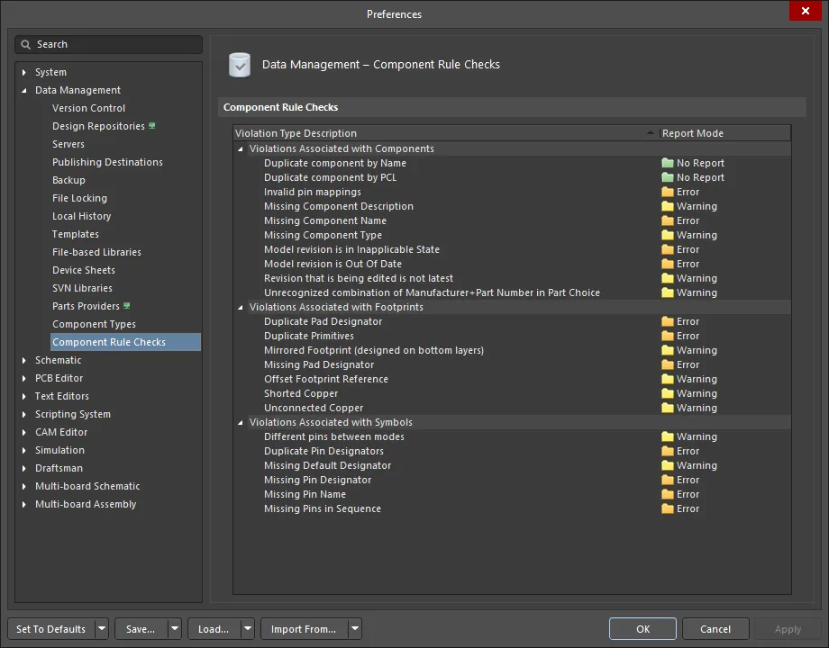Click the green marker icon beside Design Repositories

click(152, 126)
